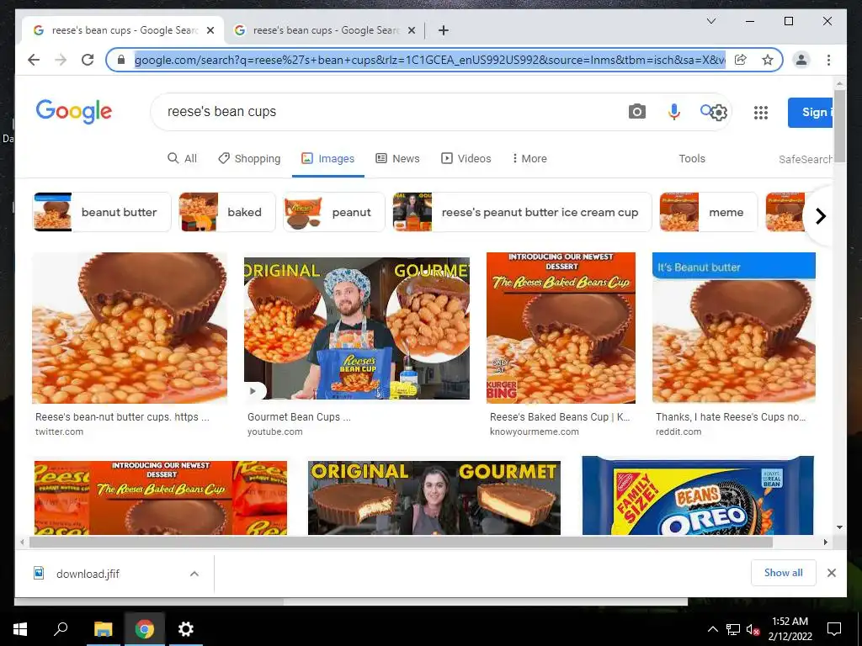Open Google quick settings gear icon
862x646 pixels.
pyautogui.click(x=719, y=113)
